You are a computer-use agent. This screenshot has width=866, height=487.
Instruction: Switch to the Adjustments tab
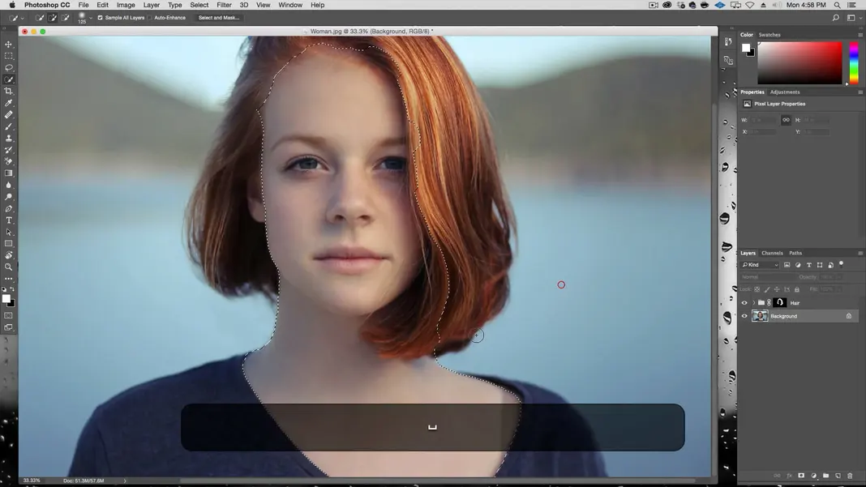point(785,92)
